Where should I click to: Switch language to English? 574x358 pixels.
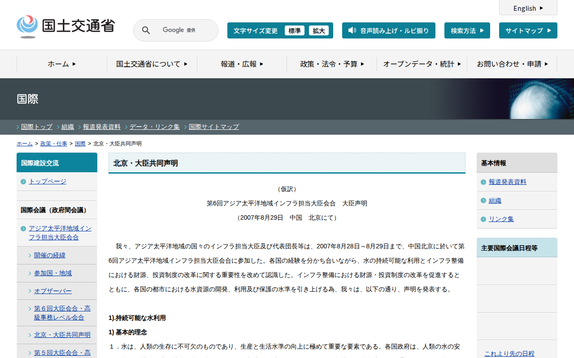point(528,8)
